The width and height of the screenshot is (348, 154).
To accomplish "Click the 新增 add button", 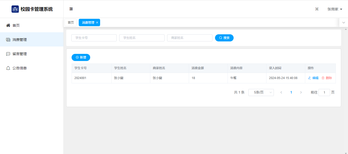I will [81, 57].
